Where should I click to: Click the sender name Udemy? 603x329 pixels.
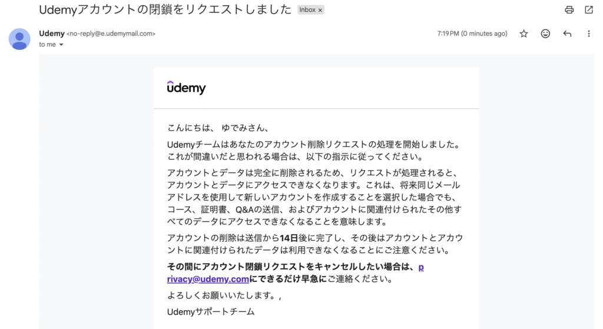click(x=51, y=34)
